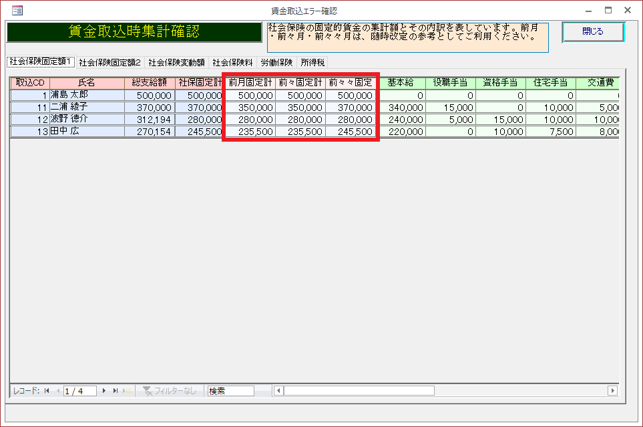Go to previous record in navigator
This screenshot has height=427, width=643.
click(58, 390)
